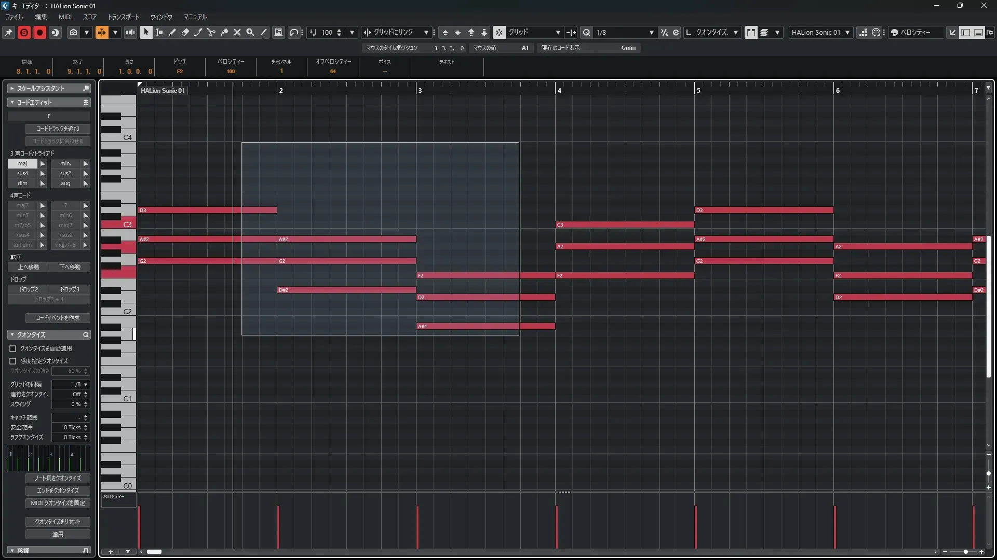Screen dimensions: 997x560
Task: Enable the auto-apply quantize checkbox
Action: click(13, 348)
